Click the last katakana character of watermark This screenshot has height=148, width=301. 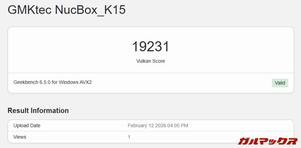tap(292, 141)
